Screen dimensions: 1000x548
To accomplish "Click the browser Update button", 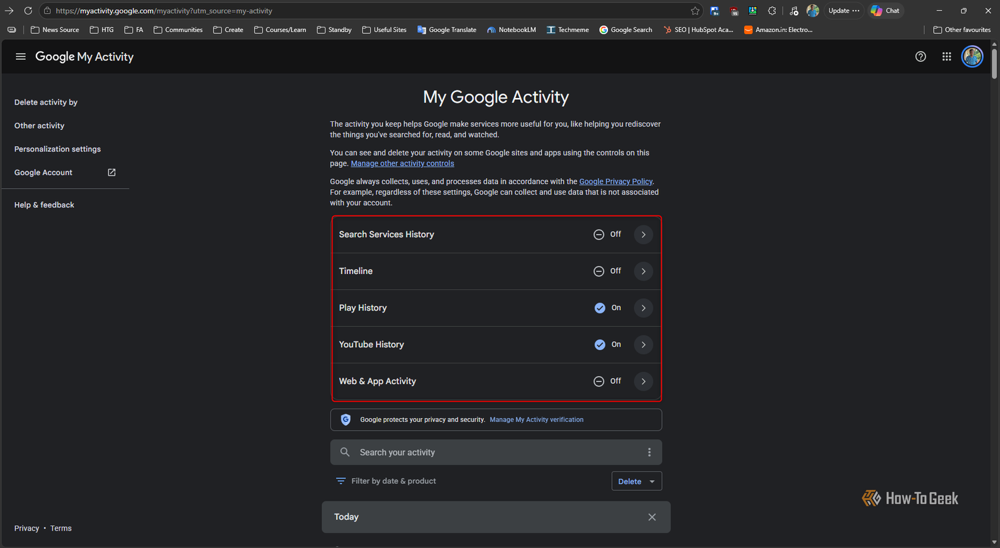I will point(843,11).
